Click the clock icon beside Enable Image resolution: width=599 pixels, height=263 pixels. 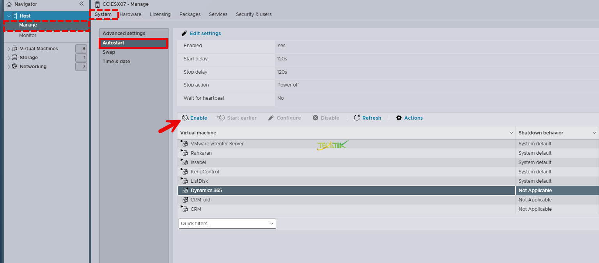(185, 118)
